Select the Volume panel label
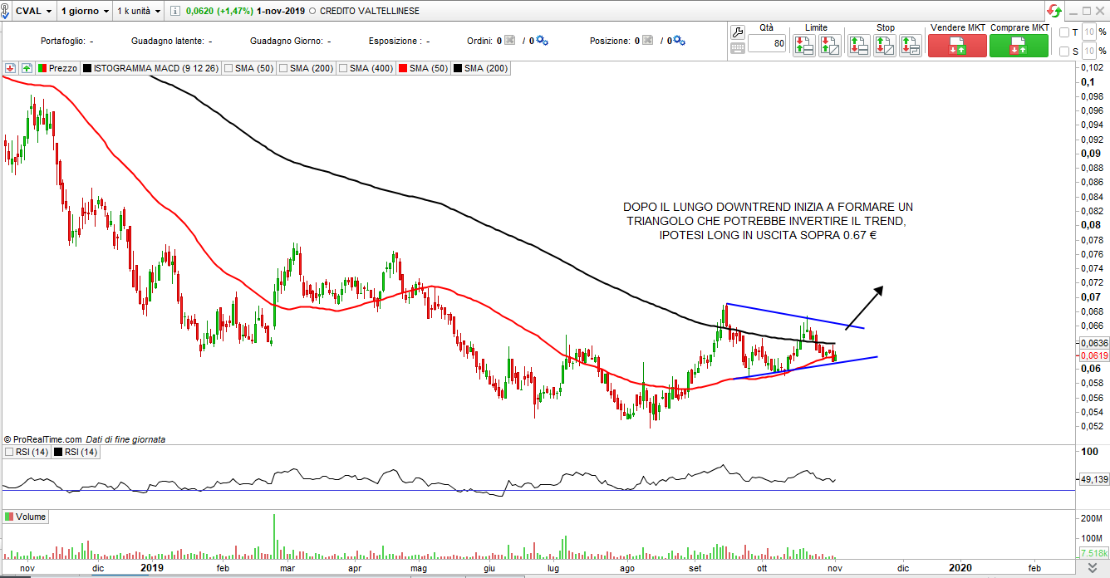 [31, 517]
